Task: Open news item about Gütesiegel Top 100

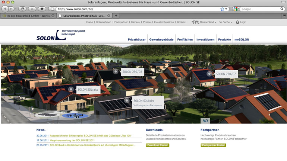Action: [x=91, y=136]
